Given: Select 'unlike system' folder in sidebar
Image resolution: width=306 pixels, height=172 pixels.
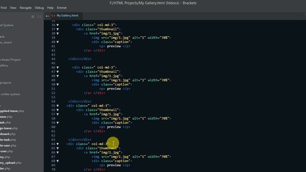Looking at the screenshot, I should point(10,94).
